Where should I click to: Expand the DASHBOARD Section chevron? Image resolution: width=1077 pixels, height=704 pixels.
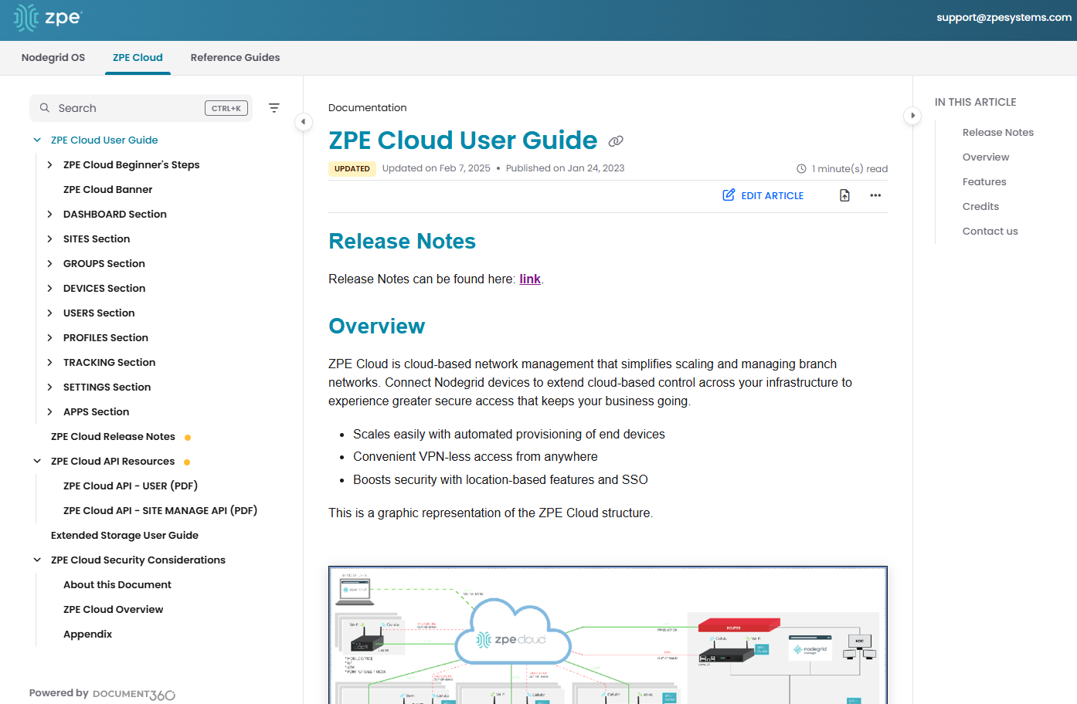(x=49, y=214)
